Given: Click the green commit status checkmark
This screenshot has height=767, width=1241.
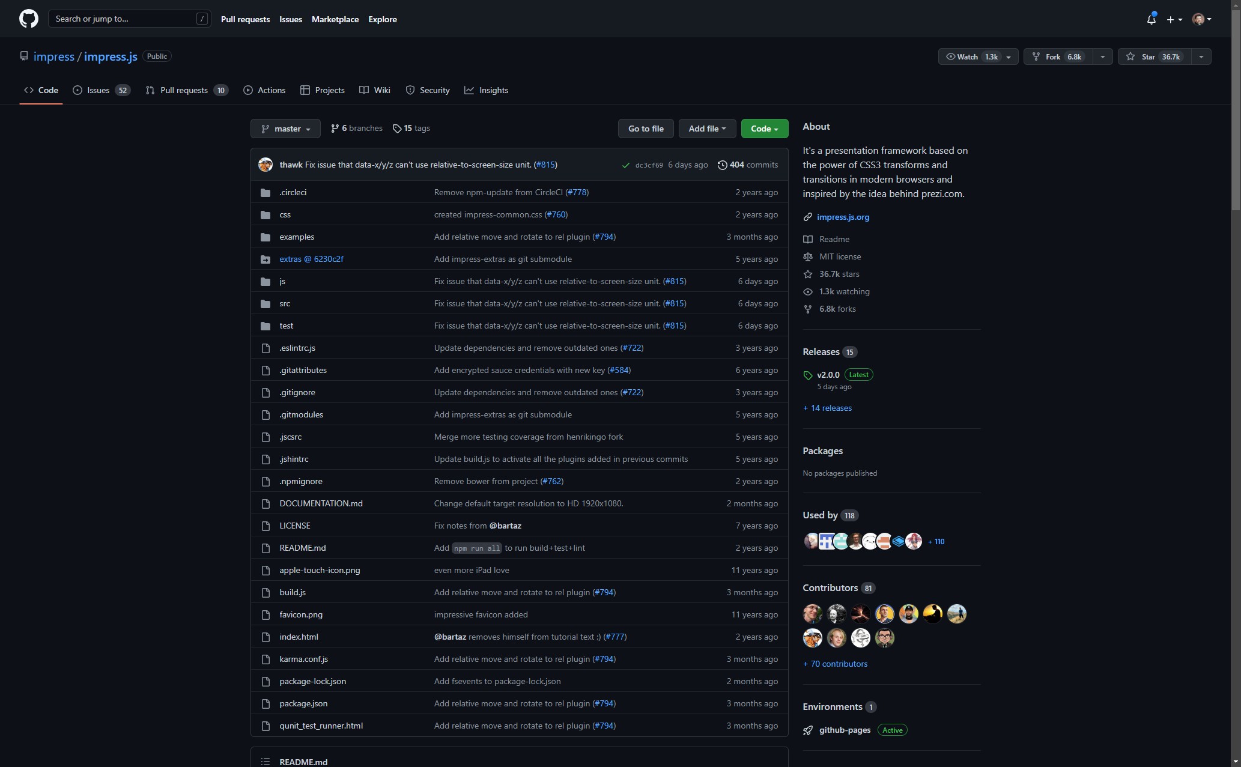Looking at the screenshot, I should pyautogui.click(x=625, y=165).
